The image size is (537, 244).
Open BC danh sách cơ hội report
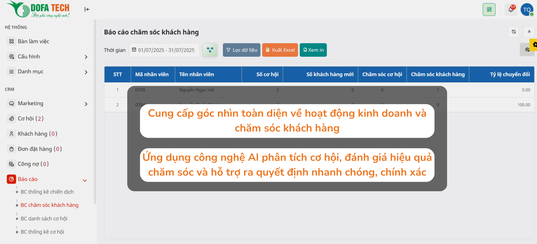coord(44,219)
